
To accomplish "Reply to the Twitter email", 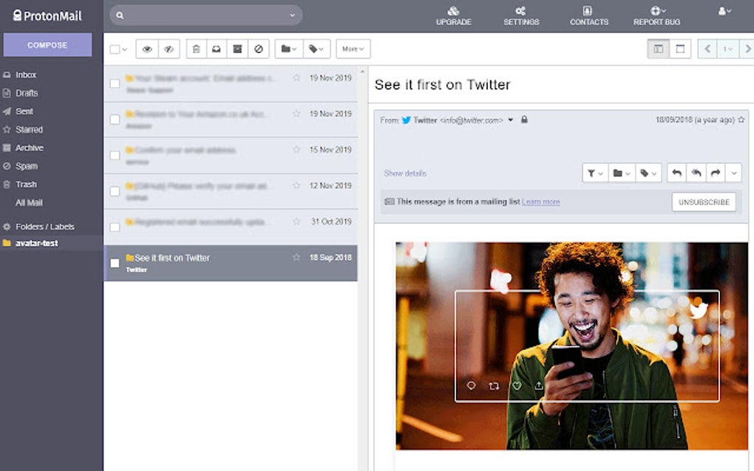I will [676, 172].
